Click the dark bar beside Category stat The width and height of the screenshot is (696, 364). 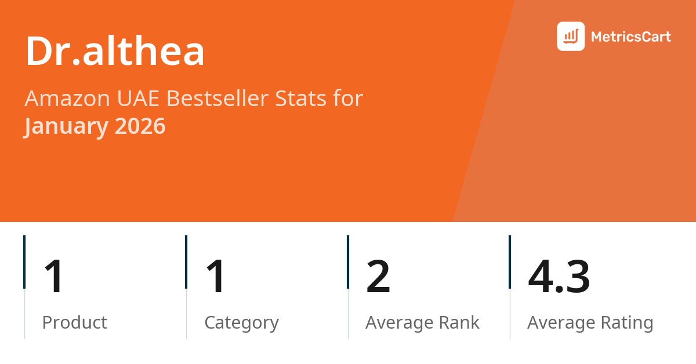[186, 261]
